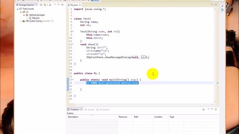This screenshot has height=134, width=239.
Task: Select the (default package) item
Action: (x=37, y=15)
